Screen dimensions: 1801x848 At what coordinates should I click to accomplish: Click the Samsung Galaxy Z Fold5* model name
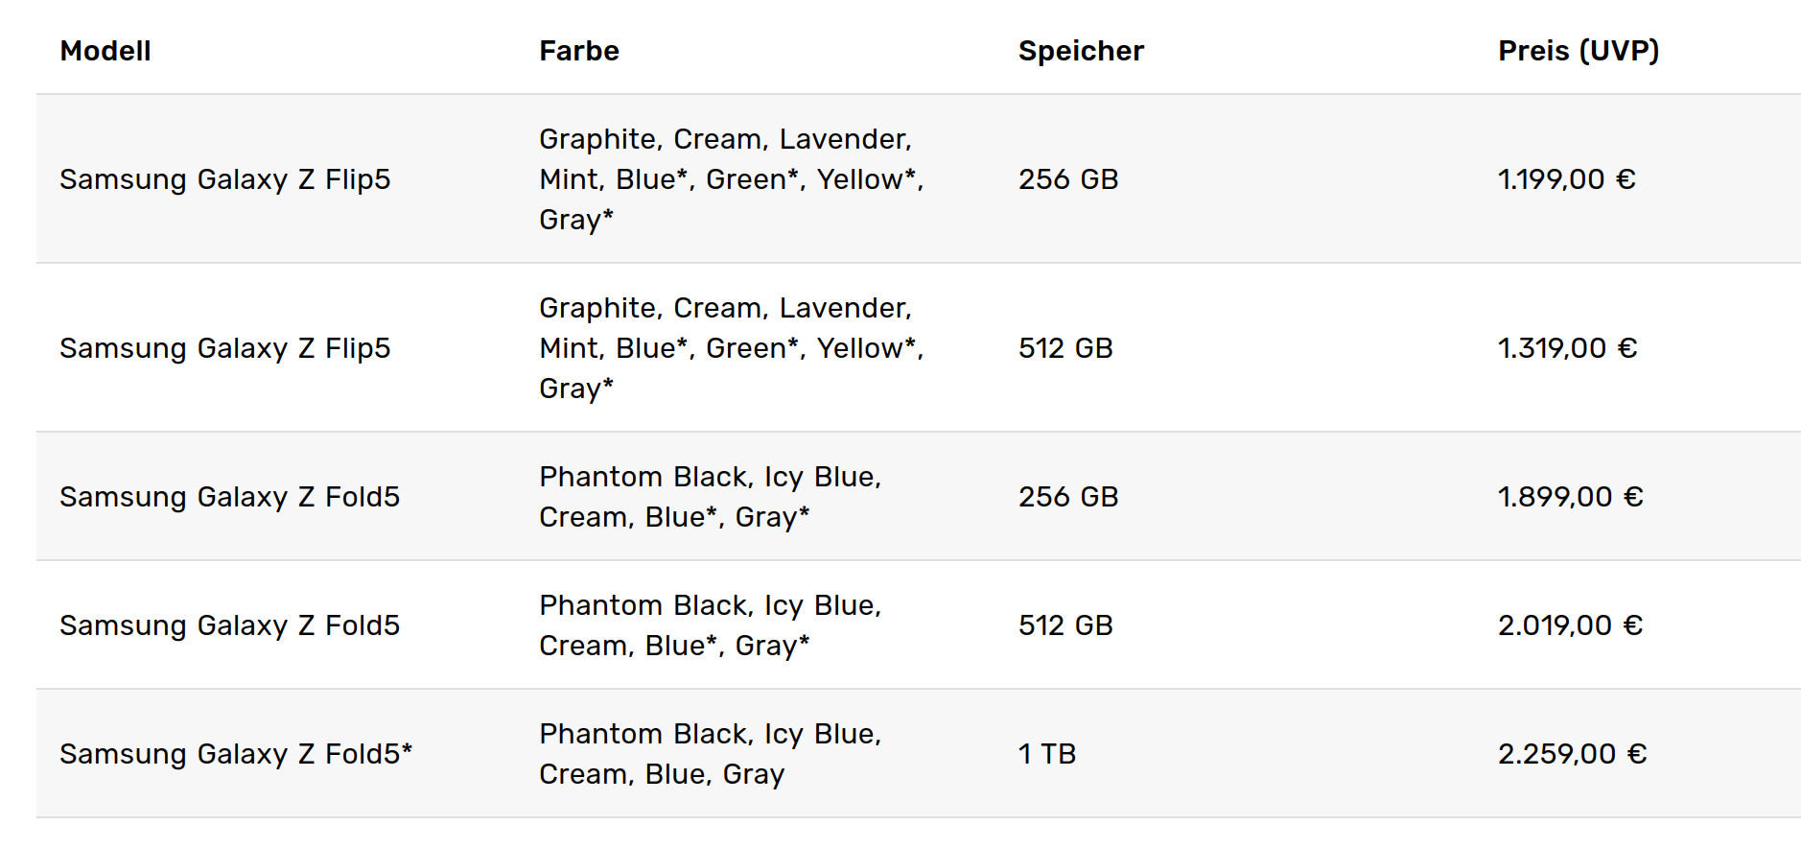pyautogui.click(x=236, y=754)
